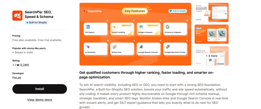Click the Google Search Console icon
This screenshot has height=109, width=261.
click(x=141, y=47)
